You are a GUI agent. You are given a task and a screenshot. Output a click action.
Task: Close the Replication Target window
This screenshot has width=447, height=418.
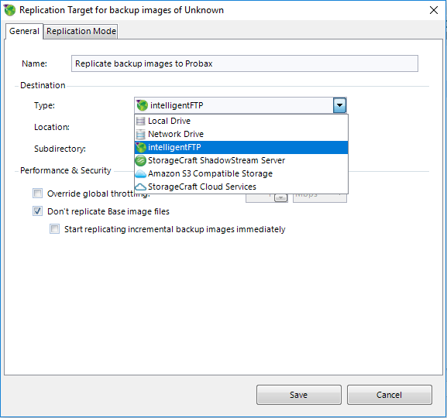click(x=434, y=10)
